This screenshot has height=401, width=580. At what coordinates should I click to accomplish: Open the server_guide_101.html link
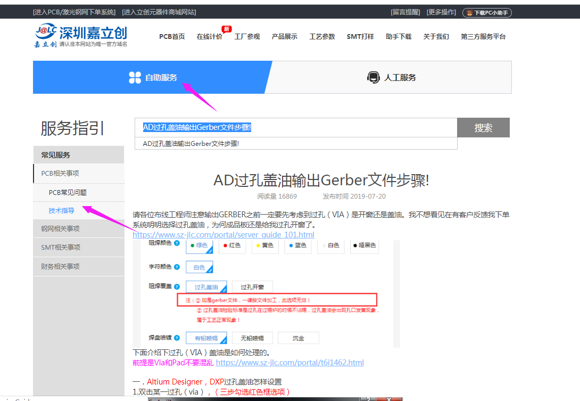tap(223, 234)
